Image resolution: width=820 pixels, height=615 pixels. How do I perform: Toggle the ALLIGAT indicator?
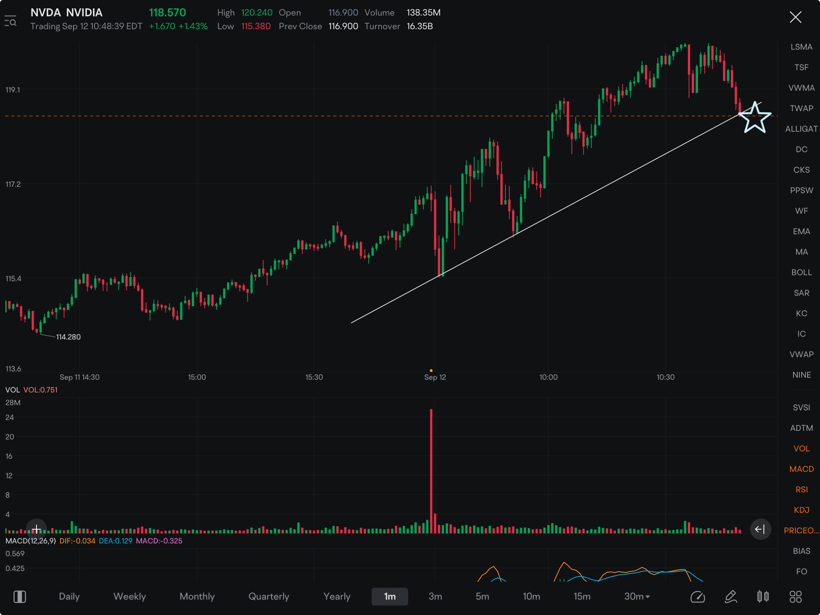click(801, 129)
